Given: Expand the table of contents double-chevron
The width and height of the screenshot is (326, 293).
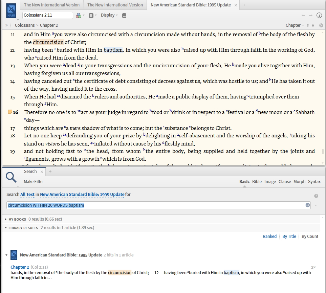Looking at the screenshot, I should coord(6,25).
